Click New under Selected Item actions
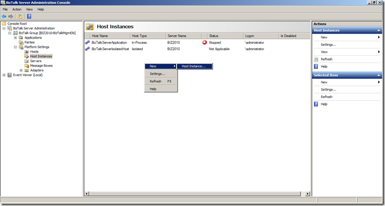385x206 pixels. [324, 82]
